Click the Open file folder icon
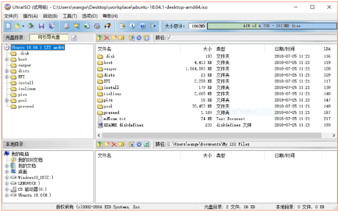 pos(17,26)
